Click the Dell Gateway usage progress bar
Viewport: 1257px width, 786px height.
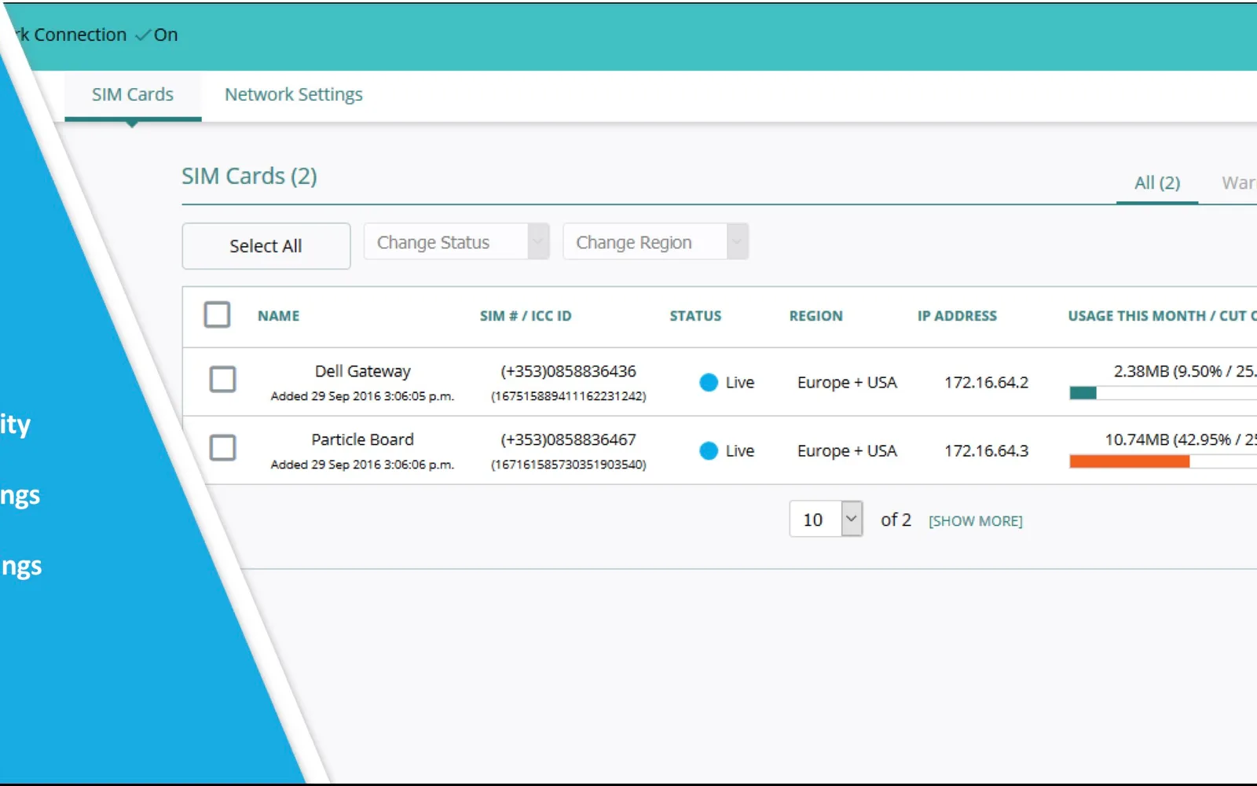tap(1163, 393)
